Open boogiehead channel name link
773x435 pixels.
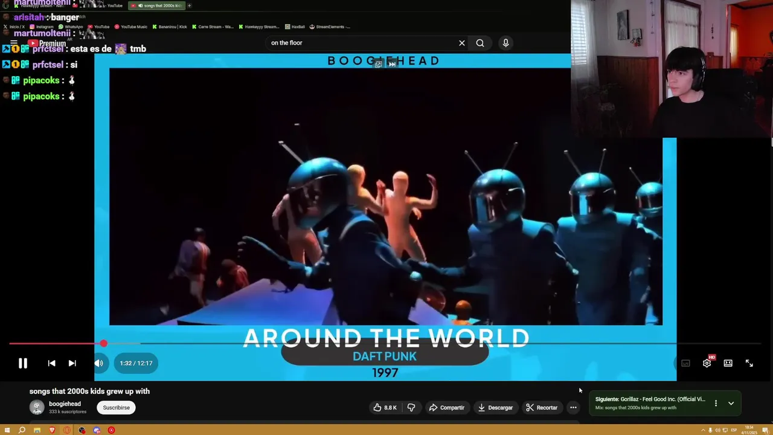(65, 404)
